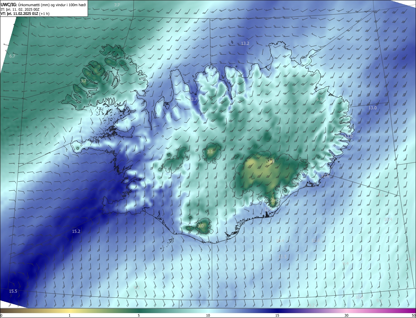Click the 6.0 value in northeast Iceland
416x318 pixels.
pyautogui.click(x=319, y=99)
